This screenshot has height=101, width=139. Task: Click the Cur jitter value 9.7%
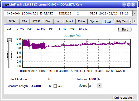pyautogui.click(x=20, y=29)
